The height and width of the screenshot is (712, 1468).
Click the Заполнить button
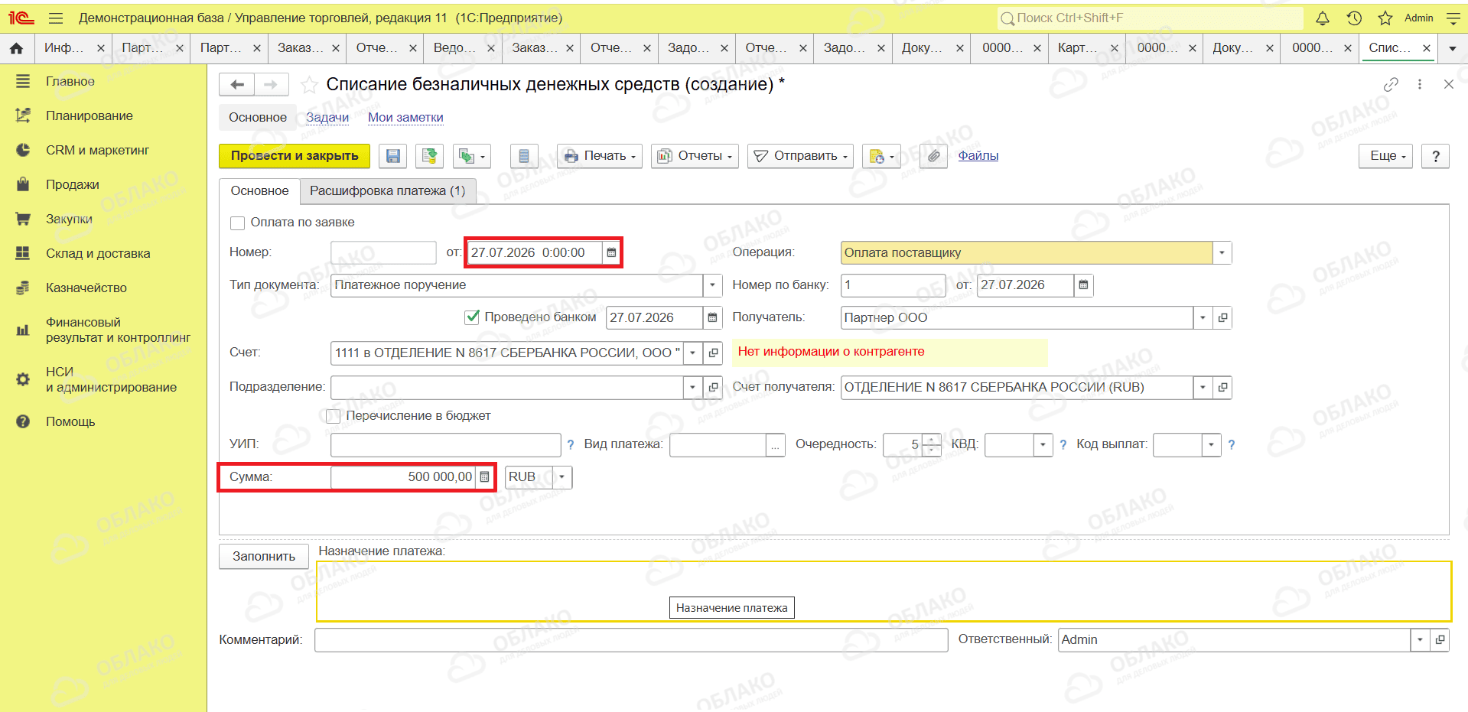coord(264,557)
